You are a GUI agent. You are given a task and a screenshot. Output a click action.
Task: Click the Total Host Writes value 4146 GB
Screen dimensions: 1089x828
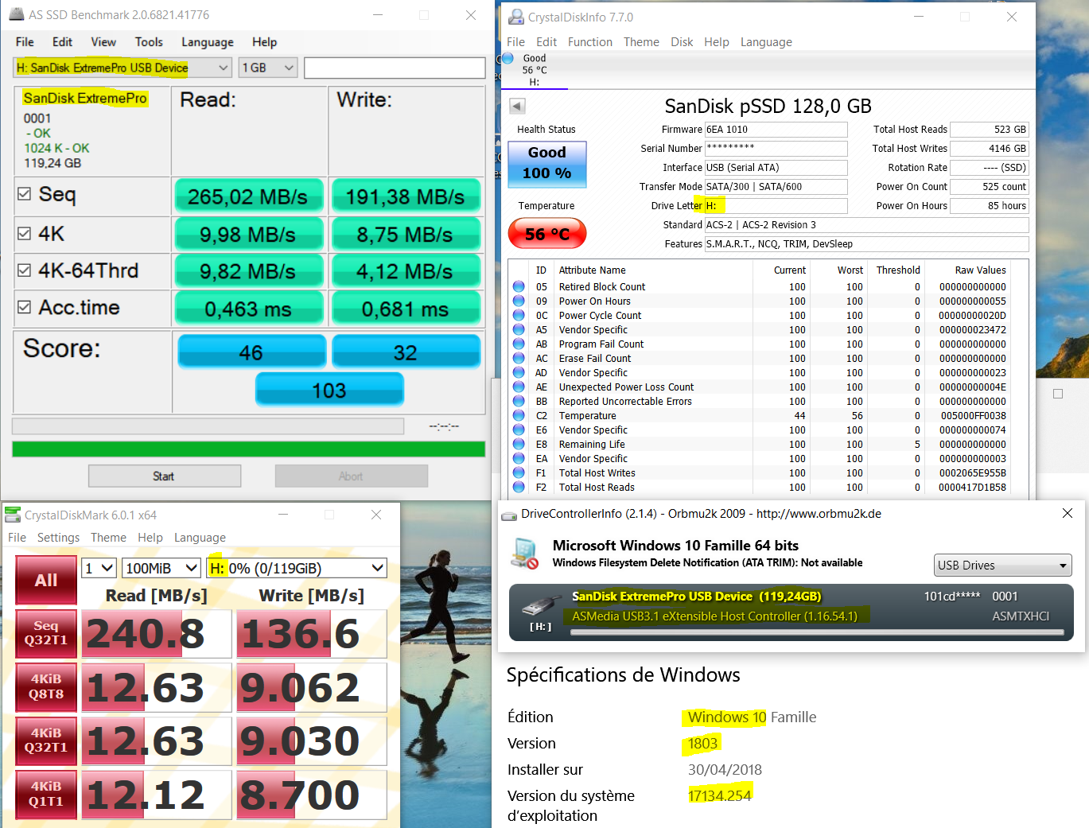[990, 149]
